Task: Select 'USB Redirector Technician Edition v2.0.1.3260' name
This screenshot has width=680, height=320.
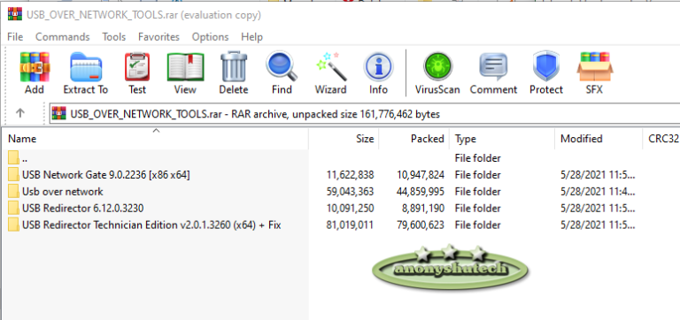Action: tap(151, 225)
